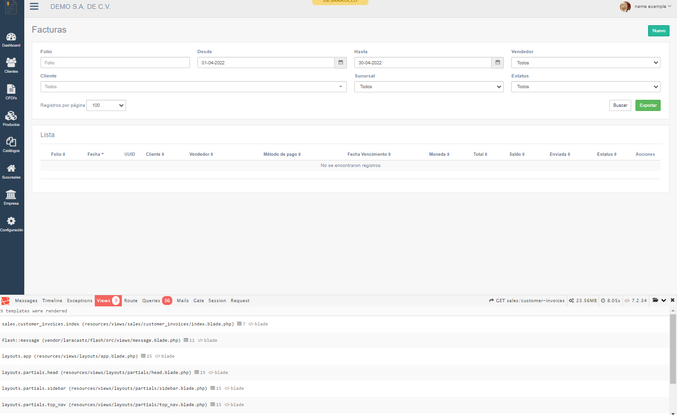Image resolution: width=677 pixels, height=415 pixels.
Task: Sort the list by Folio column
Action: click(58, 154)
